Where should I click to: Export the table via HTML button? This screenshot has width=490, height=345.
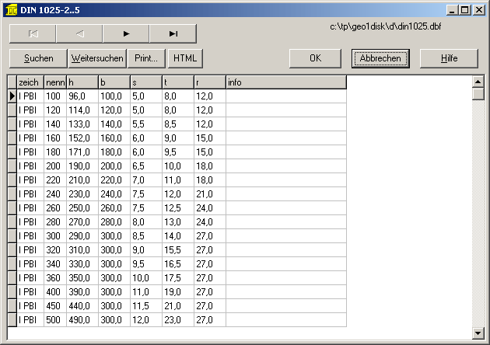click(185, 58)
